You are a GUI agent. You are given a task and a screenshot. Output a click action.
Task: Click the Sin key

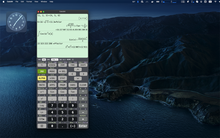[52, 92]
